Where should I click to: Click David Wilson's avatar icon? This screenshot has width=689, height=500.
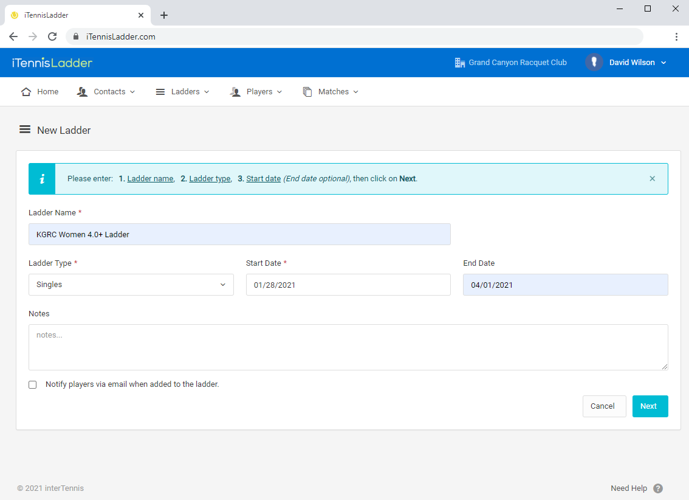594,63
